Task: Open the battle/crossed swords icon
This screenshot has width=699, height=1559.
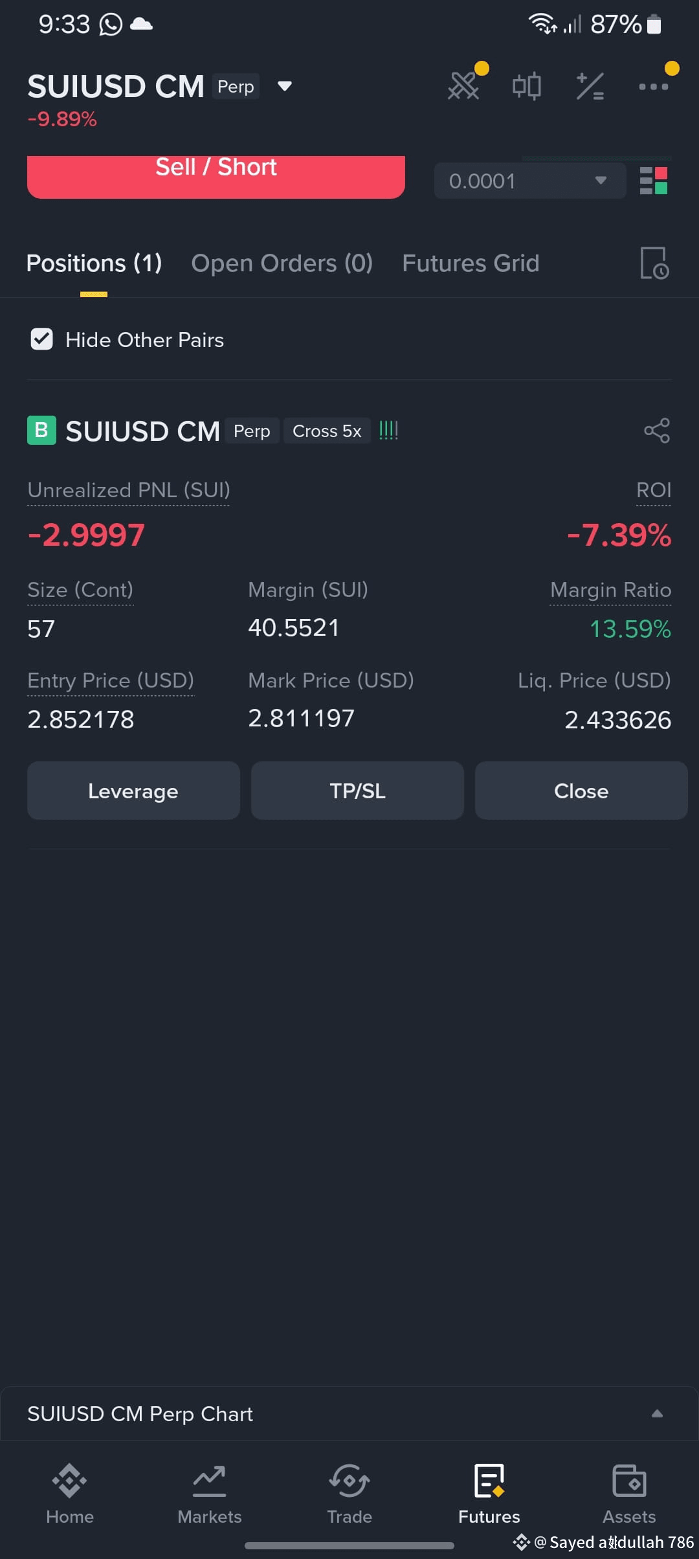Action: [464, 85]
